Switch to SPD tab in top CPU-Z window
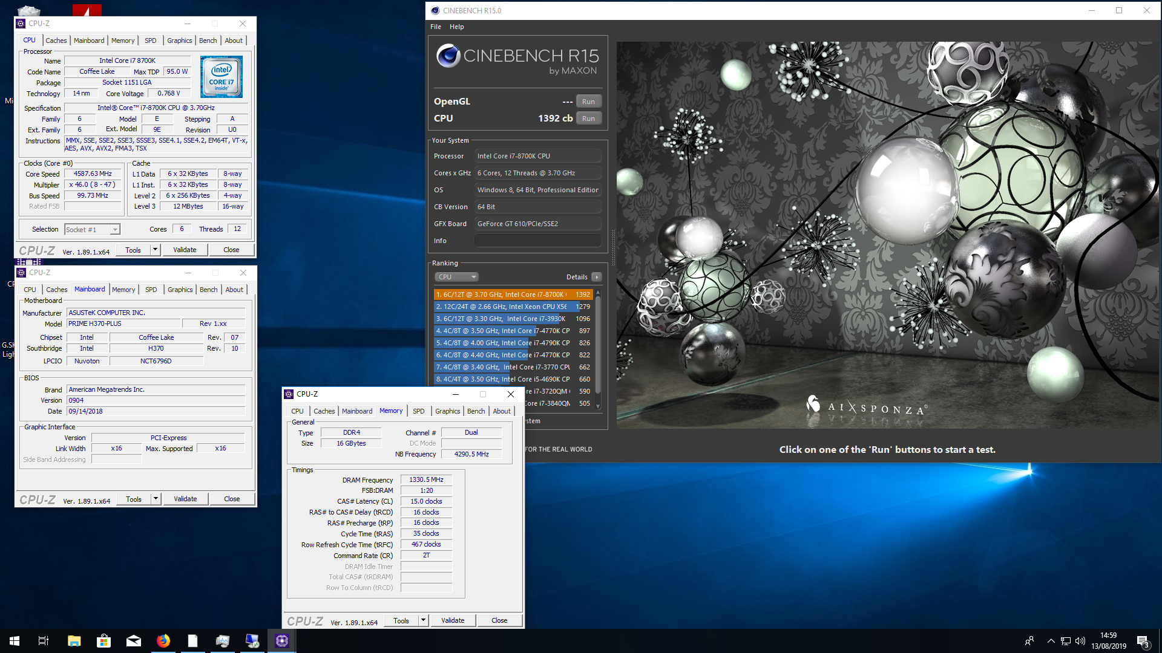 coord(151,41)
